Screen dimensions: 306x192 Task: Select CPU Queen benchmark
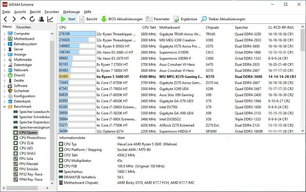pos(25,133)
